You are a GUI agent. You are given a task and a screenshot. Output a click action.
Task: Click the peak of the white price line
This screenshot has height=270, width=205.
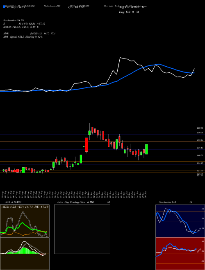click(120, 58)
